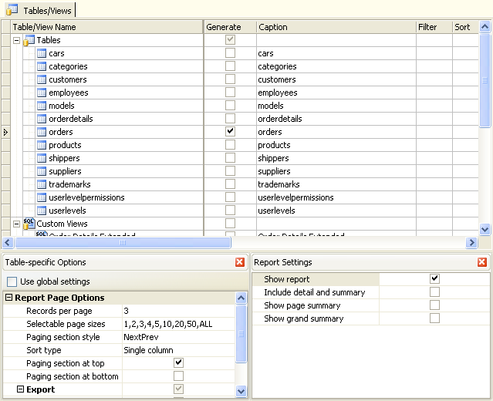
Task: Close the Table-specific Options panel
Action: click(240, 262)
